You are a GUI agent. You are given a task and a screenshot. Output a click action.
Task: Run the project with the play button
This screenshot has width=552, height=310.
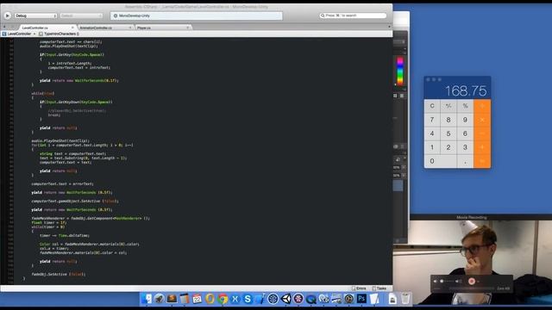[x=8, y=15]
